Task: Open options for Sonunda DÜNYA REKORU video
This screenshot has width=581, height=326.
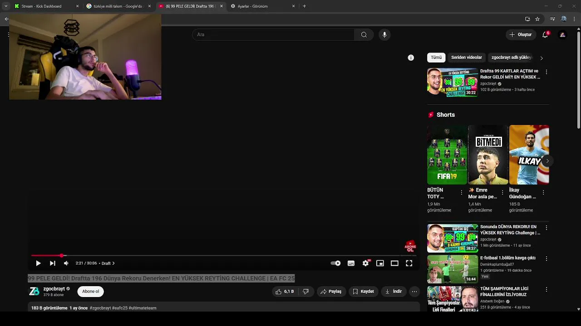Action: (547, 228)
